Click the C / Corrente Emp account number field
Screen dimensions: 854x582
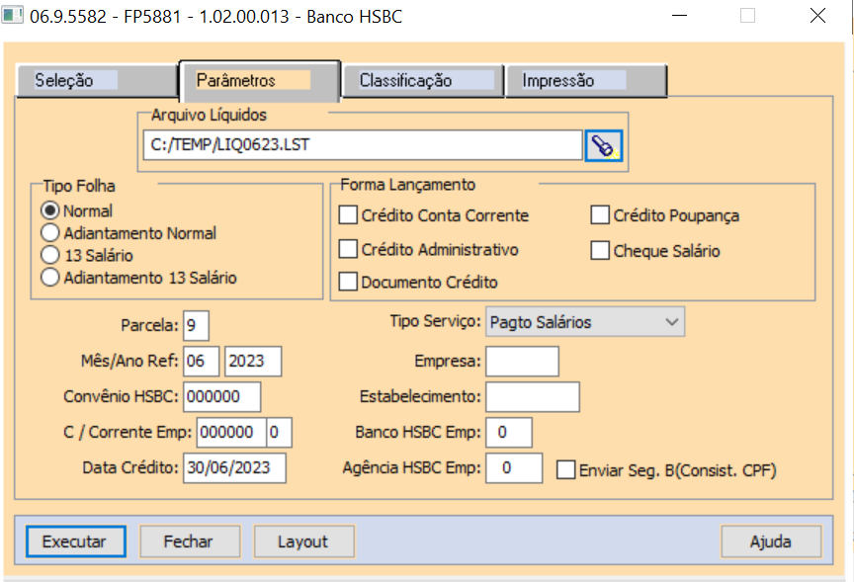[x=231, y=432]
